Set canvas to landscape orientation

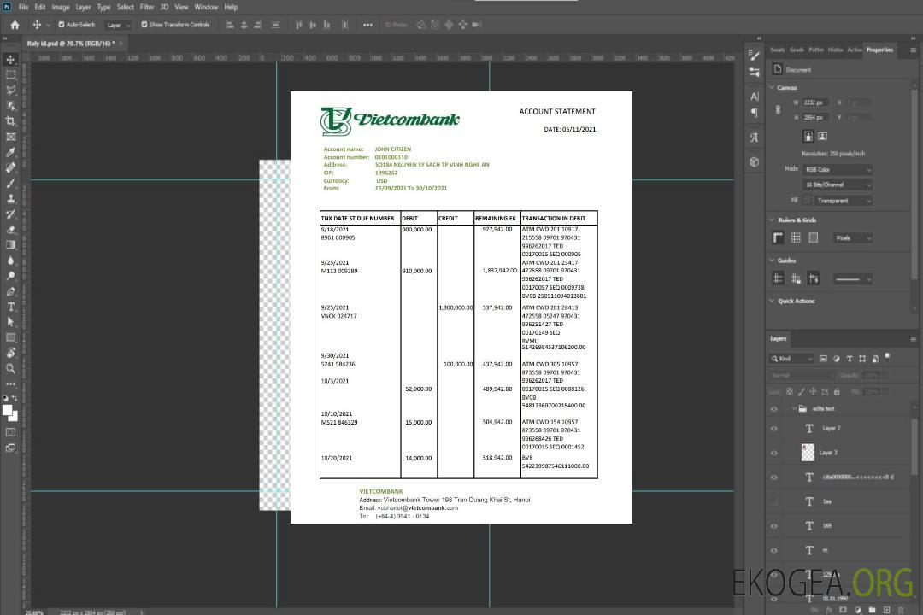coord(822,137)
